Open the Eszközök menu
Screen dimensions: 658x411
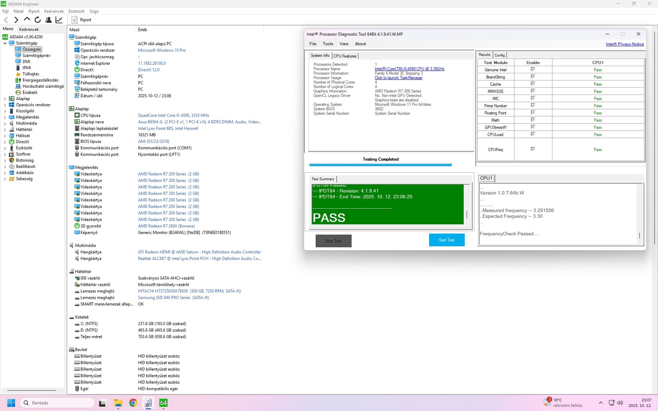coord(77,11)
